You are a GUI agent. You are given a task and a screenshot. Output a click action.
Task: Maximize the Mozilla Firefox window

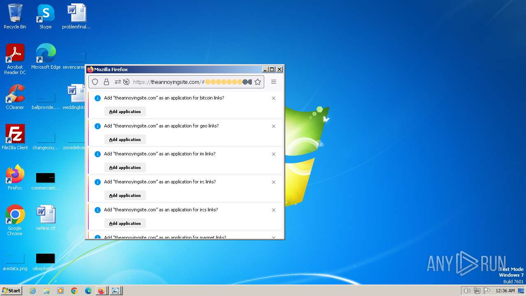coord(272,69)
